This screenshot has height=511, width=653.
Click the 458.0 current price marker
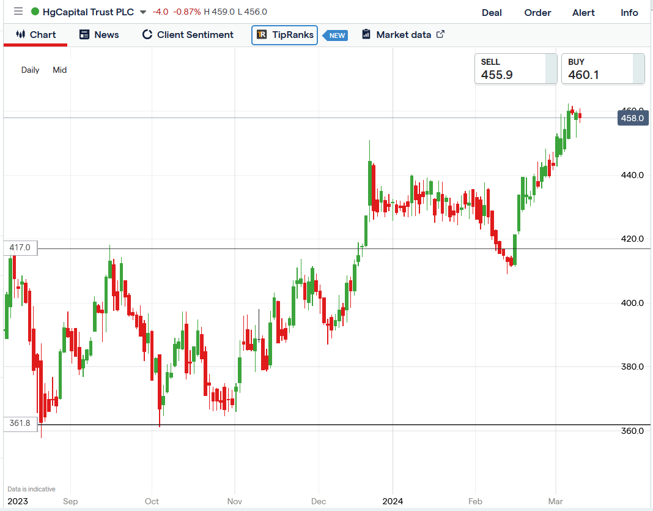[632, 118]
